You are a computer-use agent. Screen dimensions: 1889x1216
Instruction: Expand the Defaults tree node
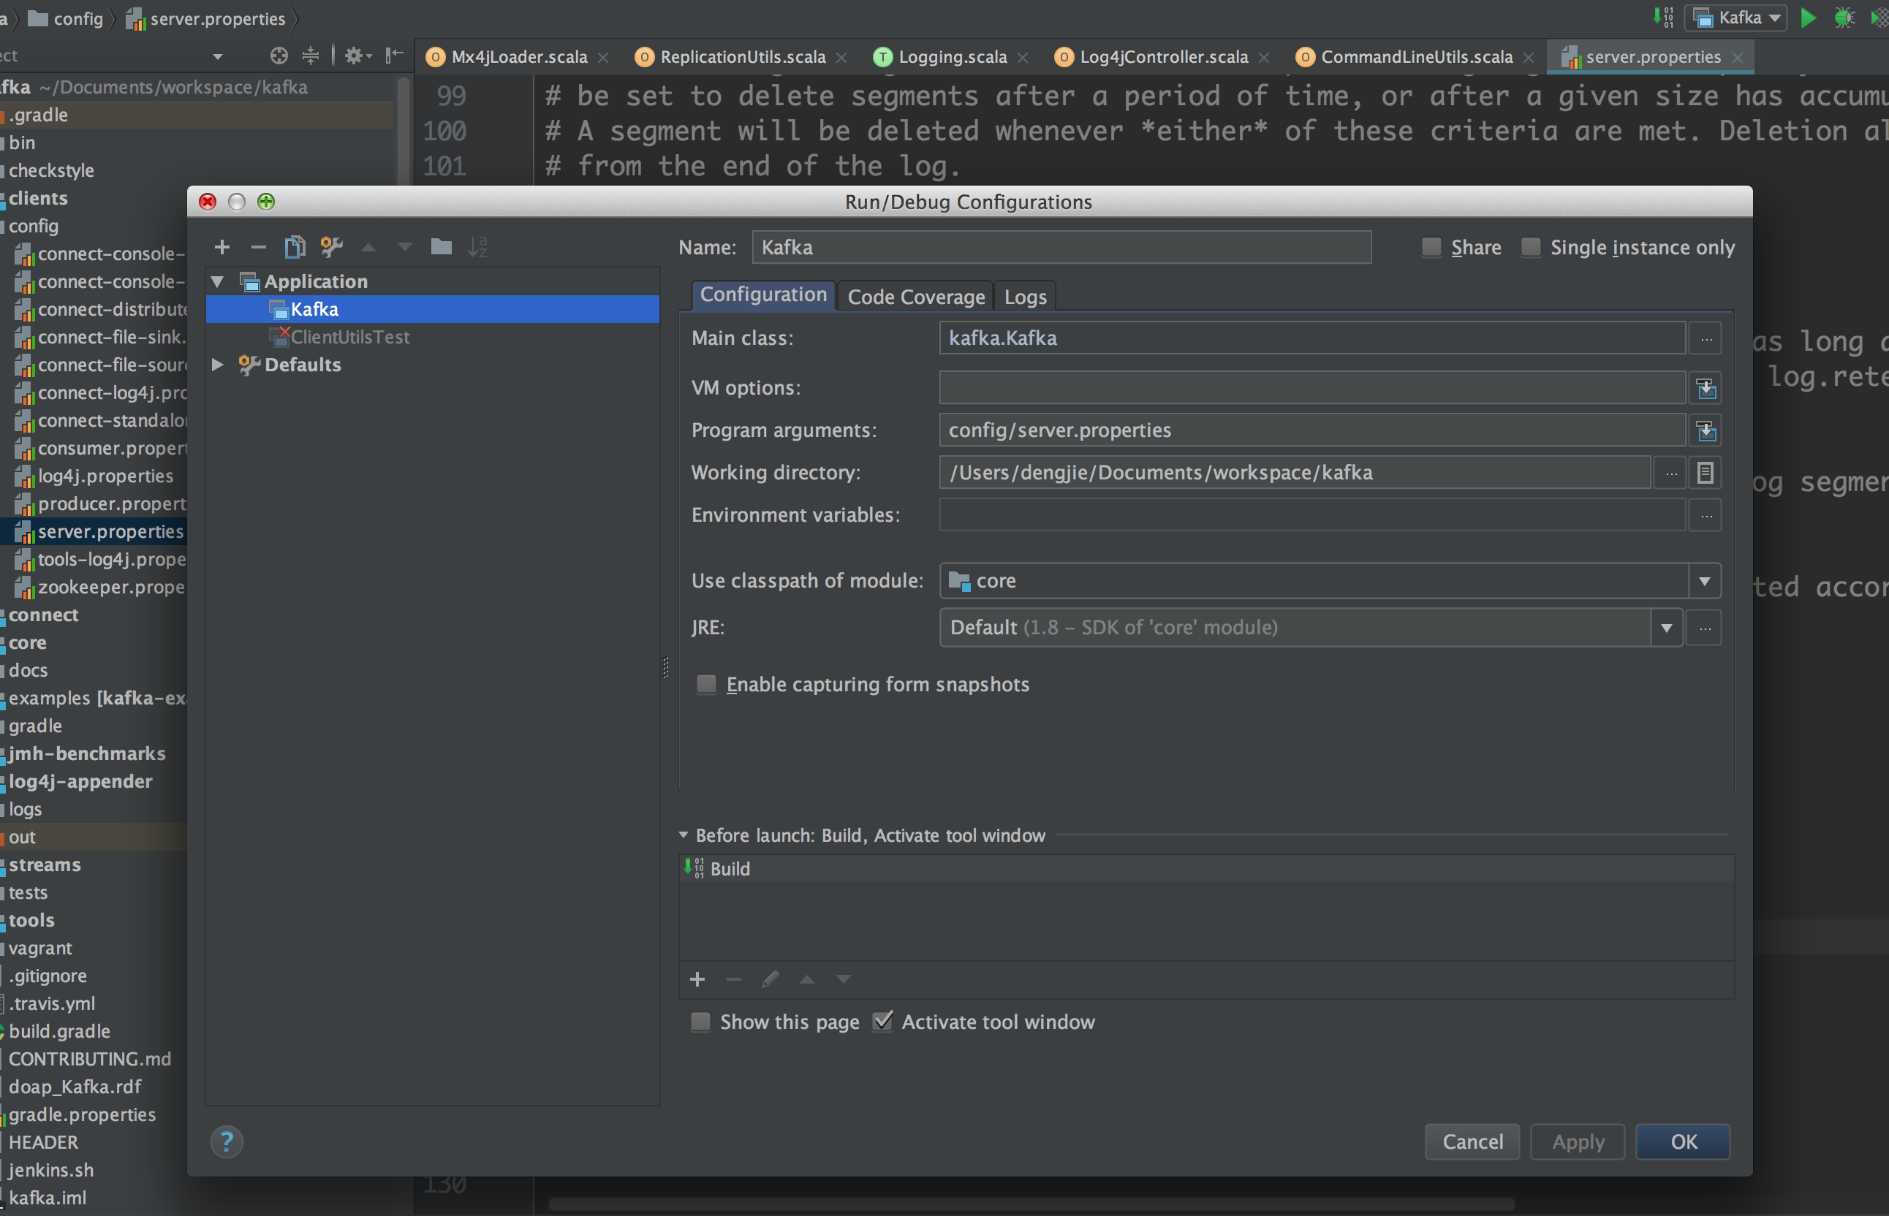point(218,365)
